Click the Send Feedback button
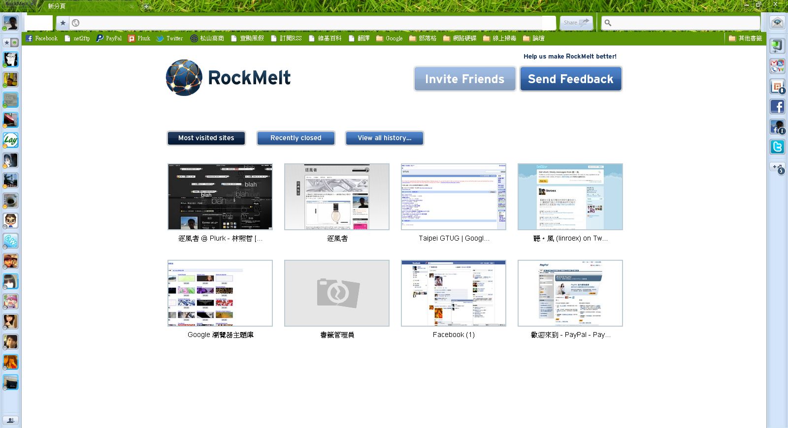This screenshot has height=428, width=788. click(571, 79)
